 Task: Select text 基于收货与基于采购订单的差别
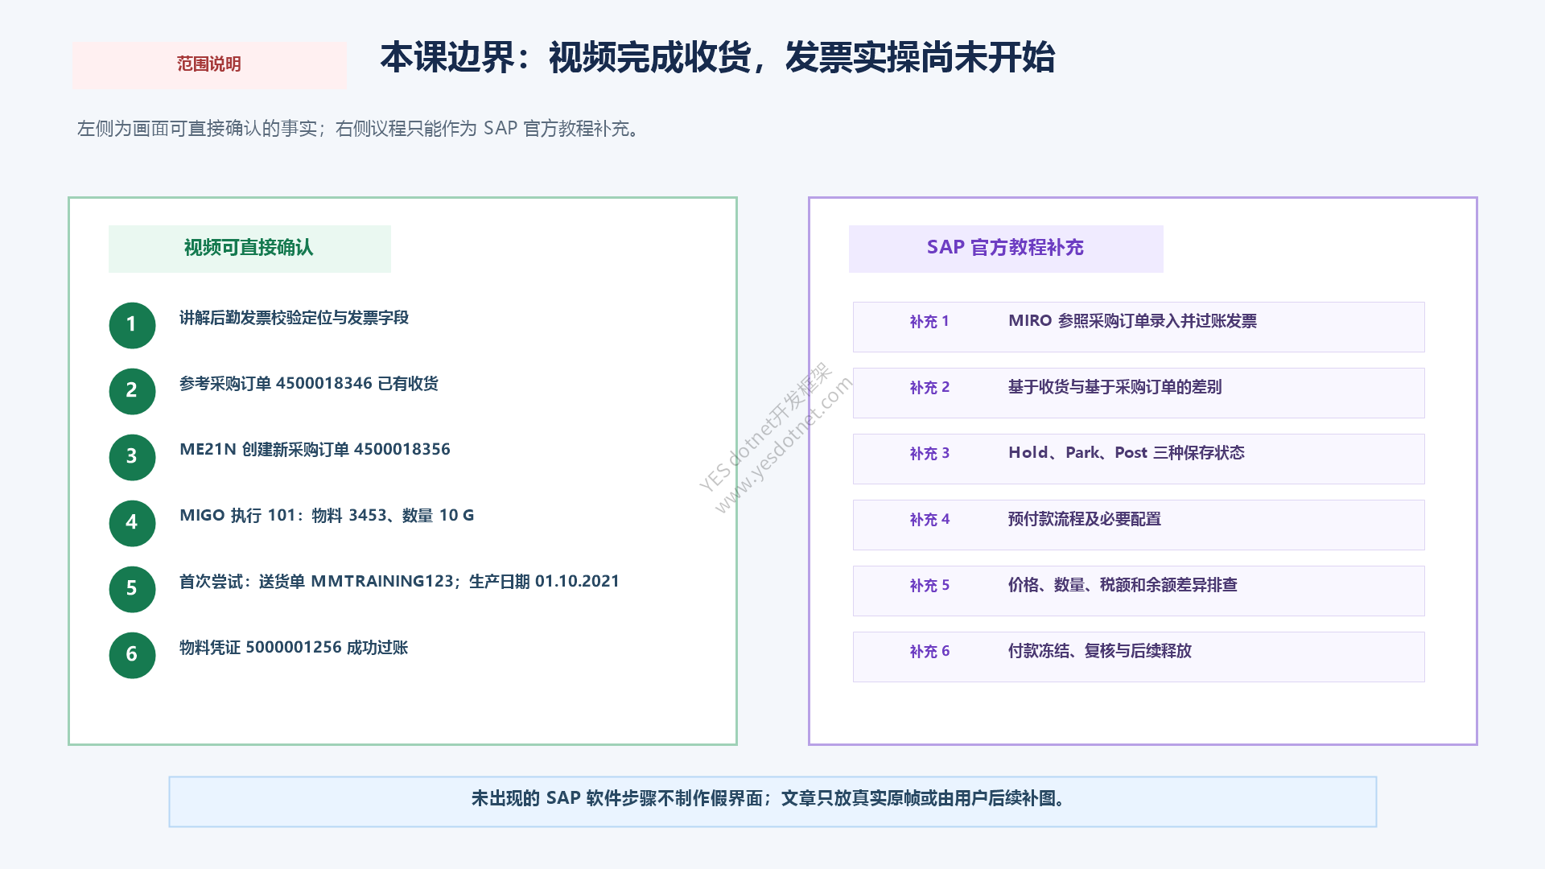pyautogui.click(x=1114, y=387)
